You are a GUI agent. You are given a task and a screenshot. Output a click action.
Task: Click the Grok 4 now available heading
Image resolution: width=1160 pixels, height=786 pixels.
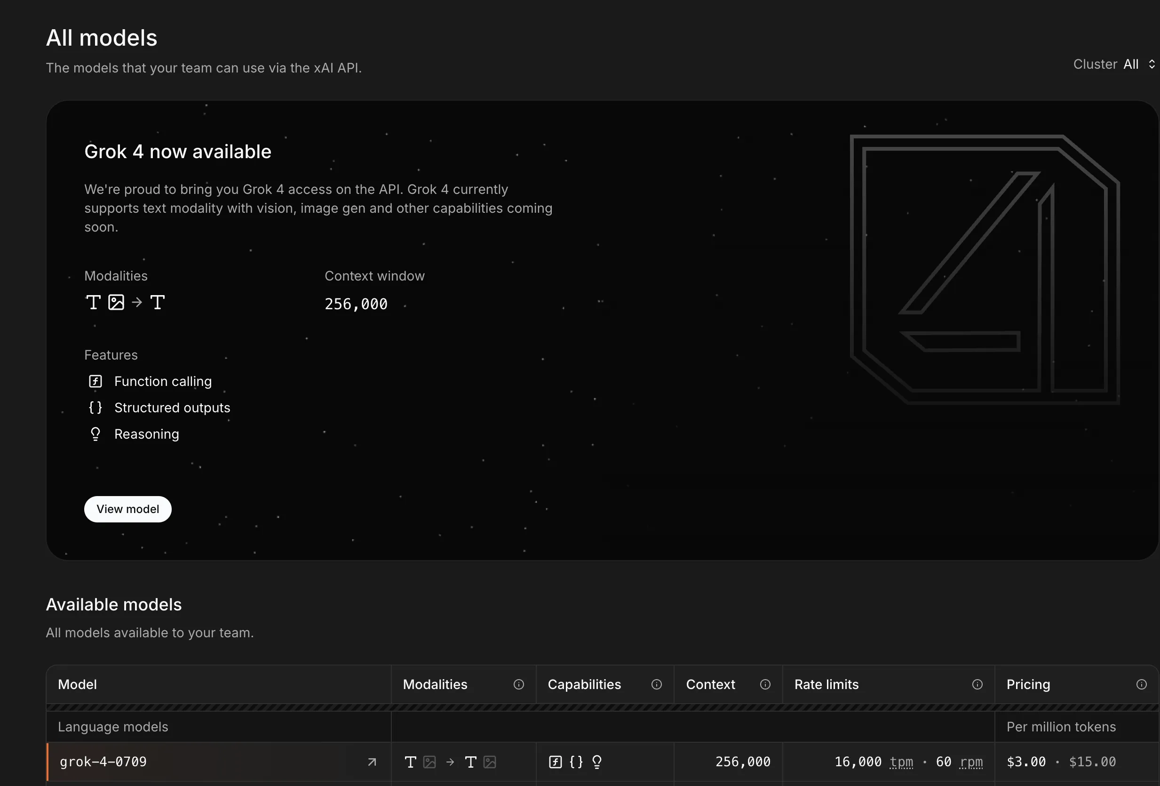tap(178, 152)
